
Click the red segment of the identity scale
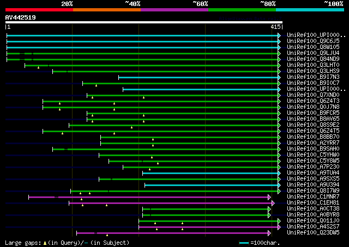pyautogui.click(x=39, y=10)
